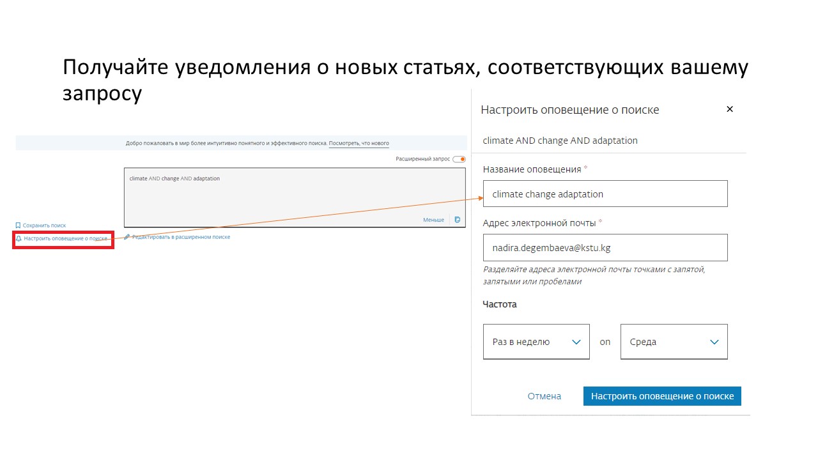The height and width of the screenshot is (460, 818).
Task: Select the 'Раз в неделю' frequency text
Action: pos(521,342)
